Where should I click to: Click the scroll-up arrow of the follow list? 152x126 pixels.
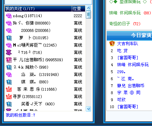point(88,8)
